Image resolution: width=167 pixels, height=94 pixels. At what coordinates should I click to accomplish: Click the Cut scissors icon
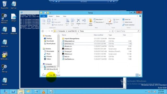[x=53, y=19]
